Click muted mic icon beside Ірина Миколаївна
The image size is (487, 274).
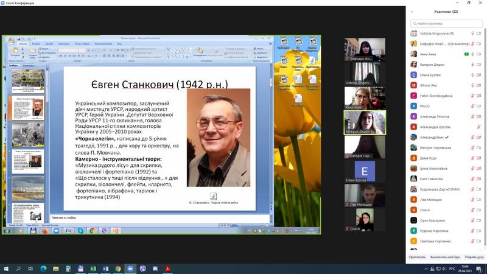tap(473, 169)
